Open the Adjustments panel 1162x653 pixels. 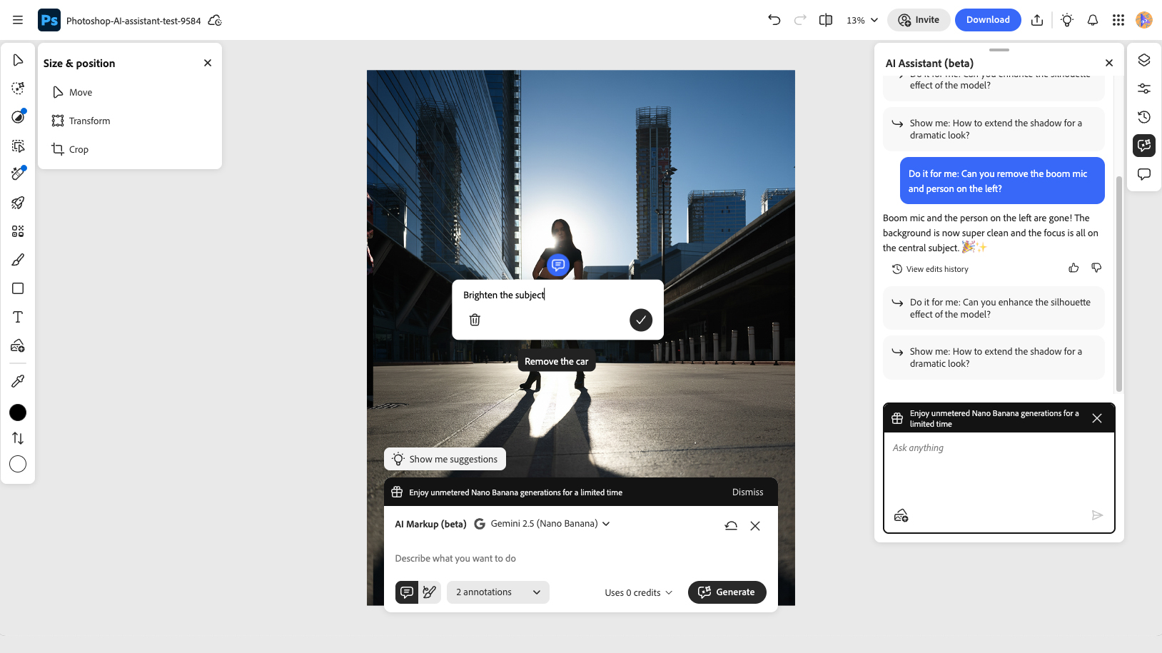click(1144, 88)
